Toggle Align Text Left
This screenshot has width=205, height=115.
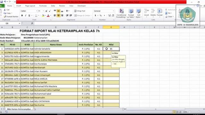pos(55,16)
